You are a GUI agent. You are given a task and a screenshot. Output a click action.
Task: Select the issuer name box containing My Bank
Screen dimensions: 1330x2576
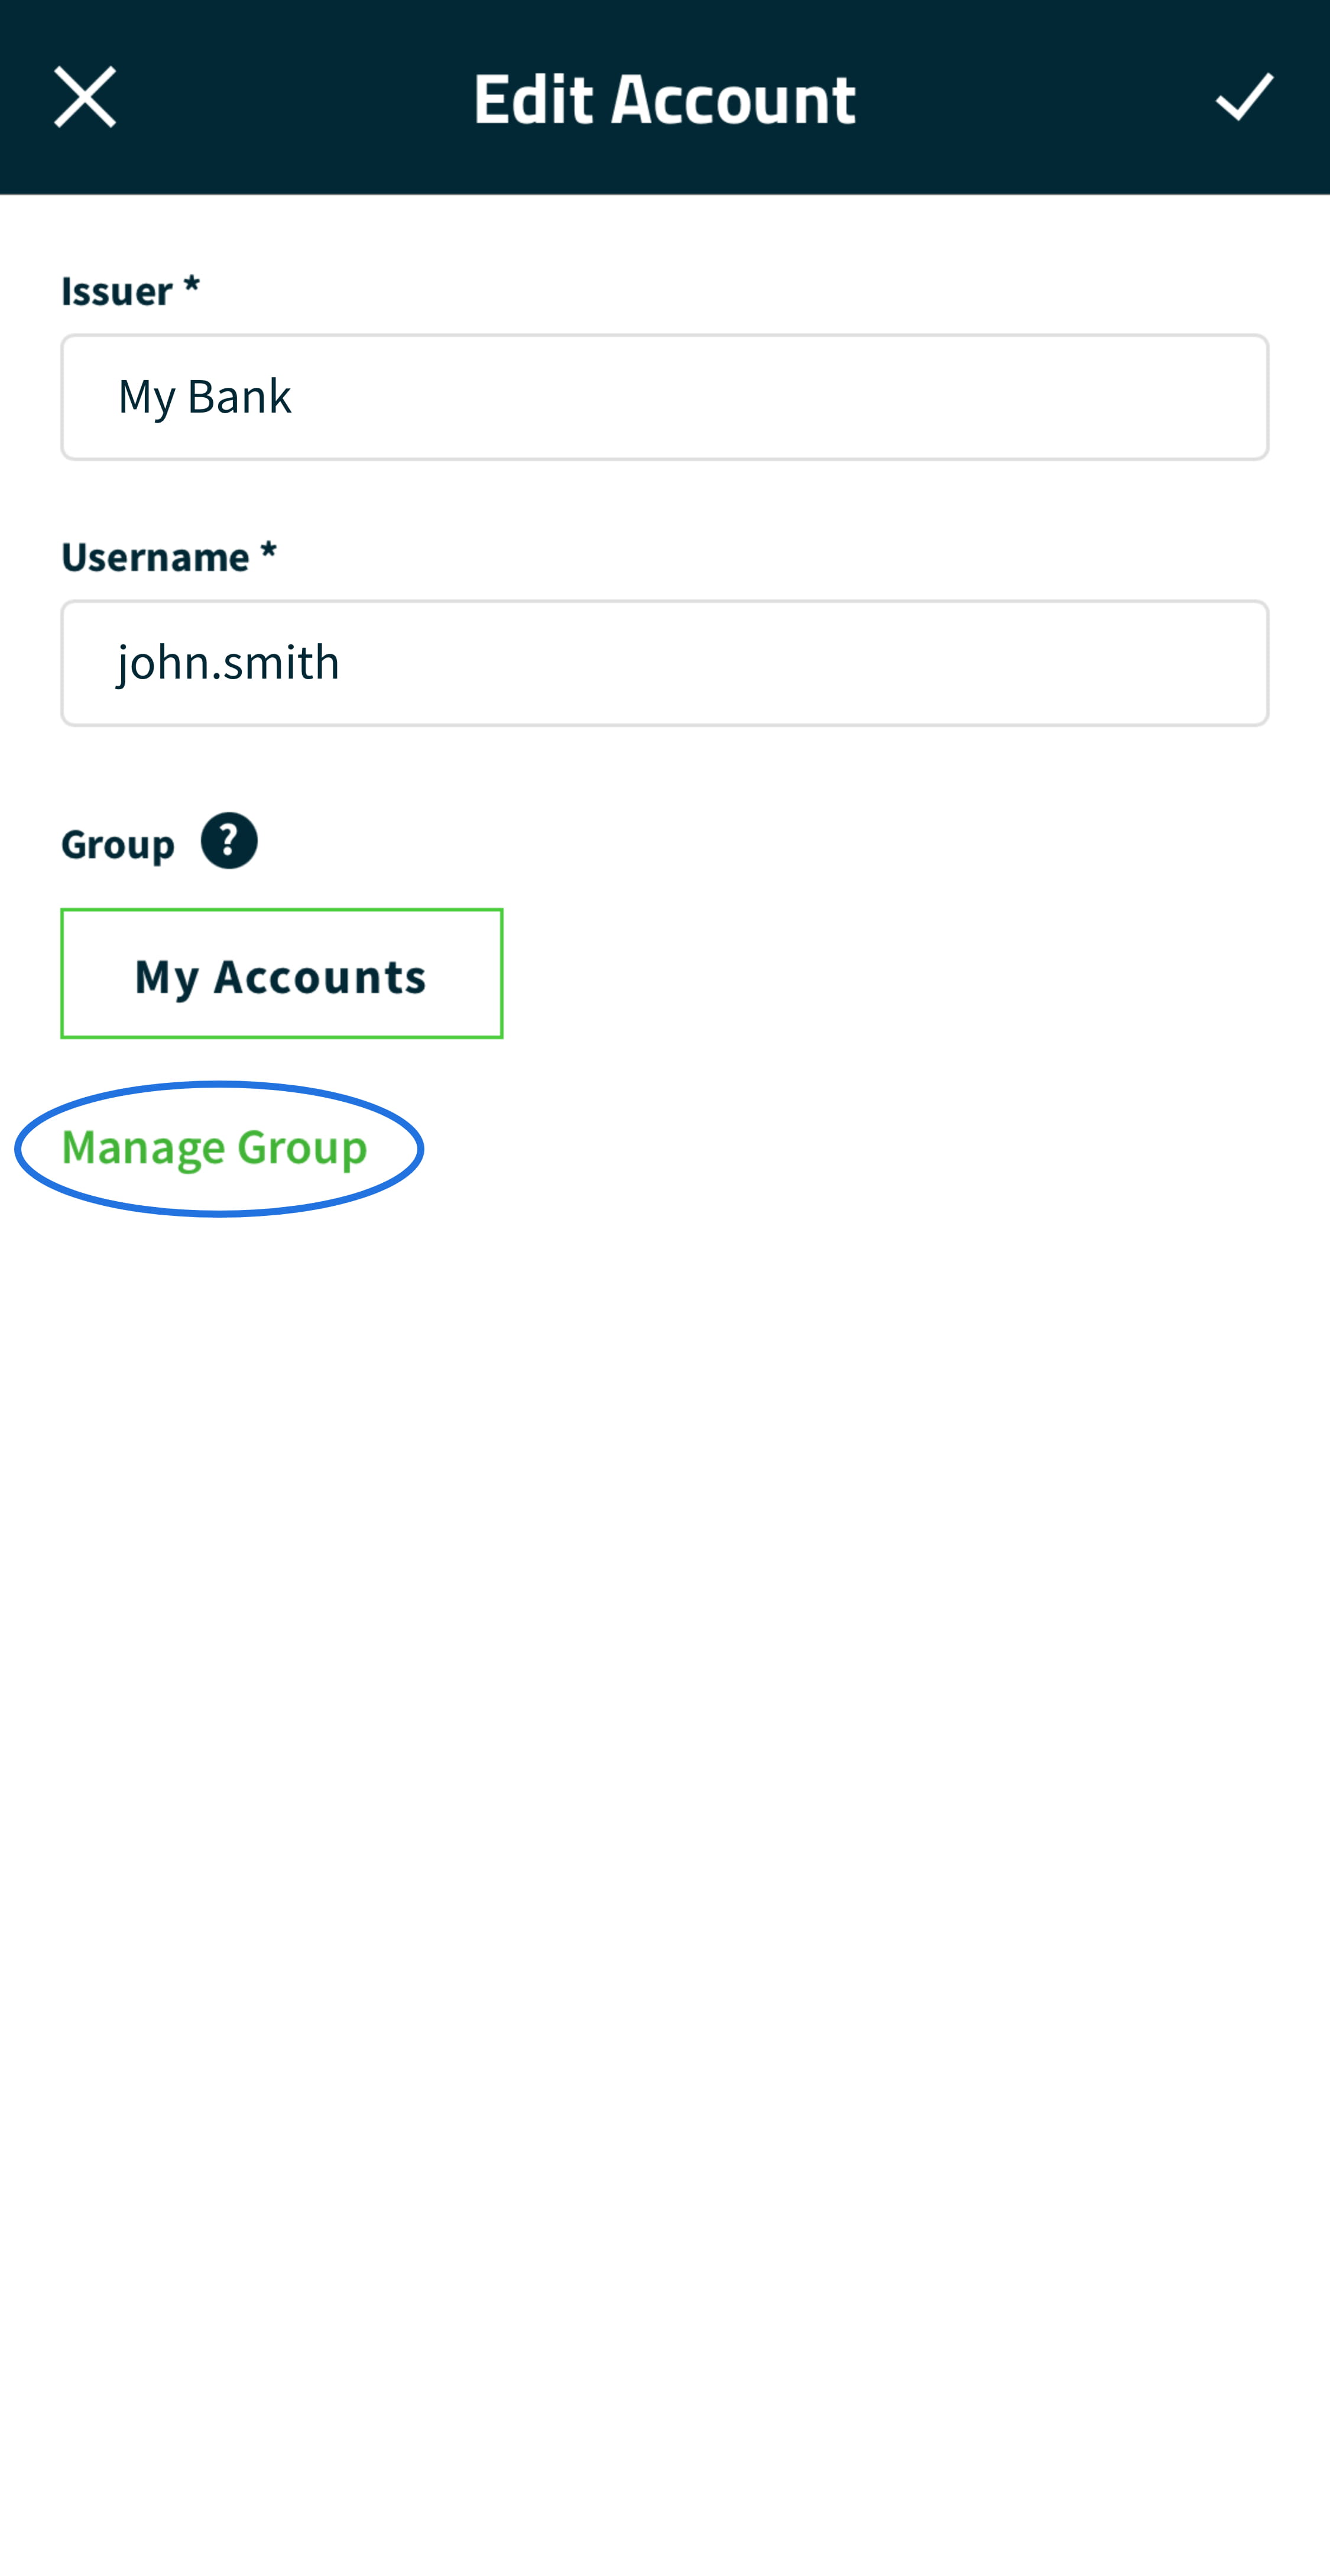pyautogui.click(x=665, y=397)
